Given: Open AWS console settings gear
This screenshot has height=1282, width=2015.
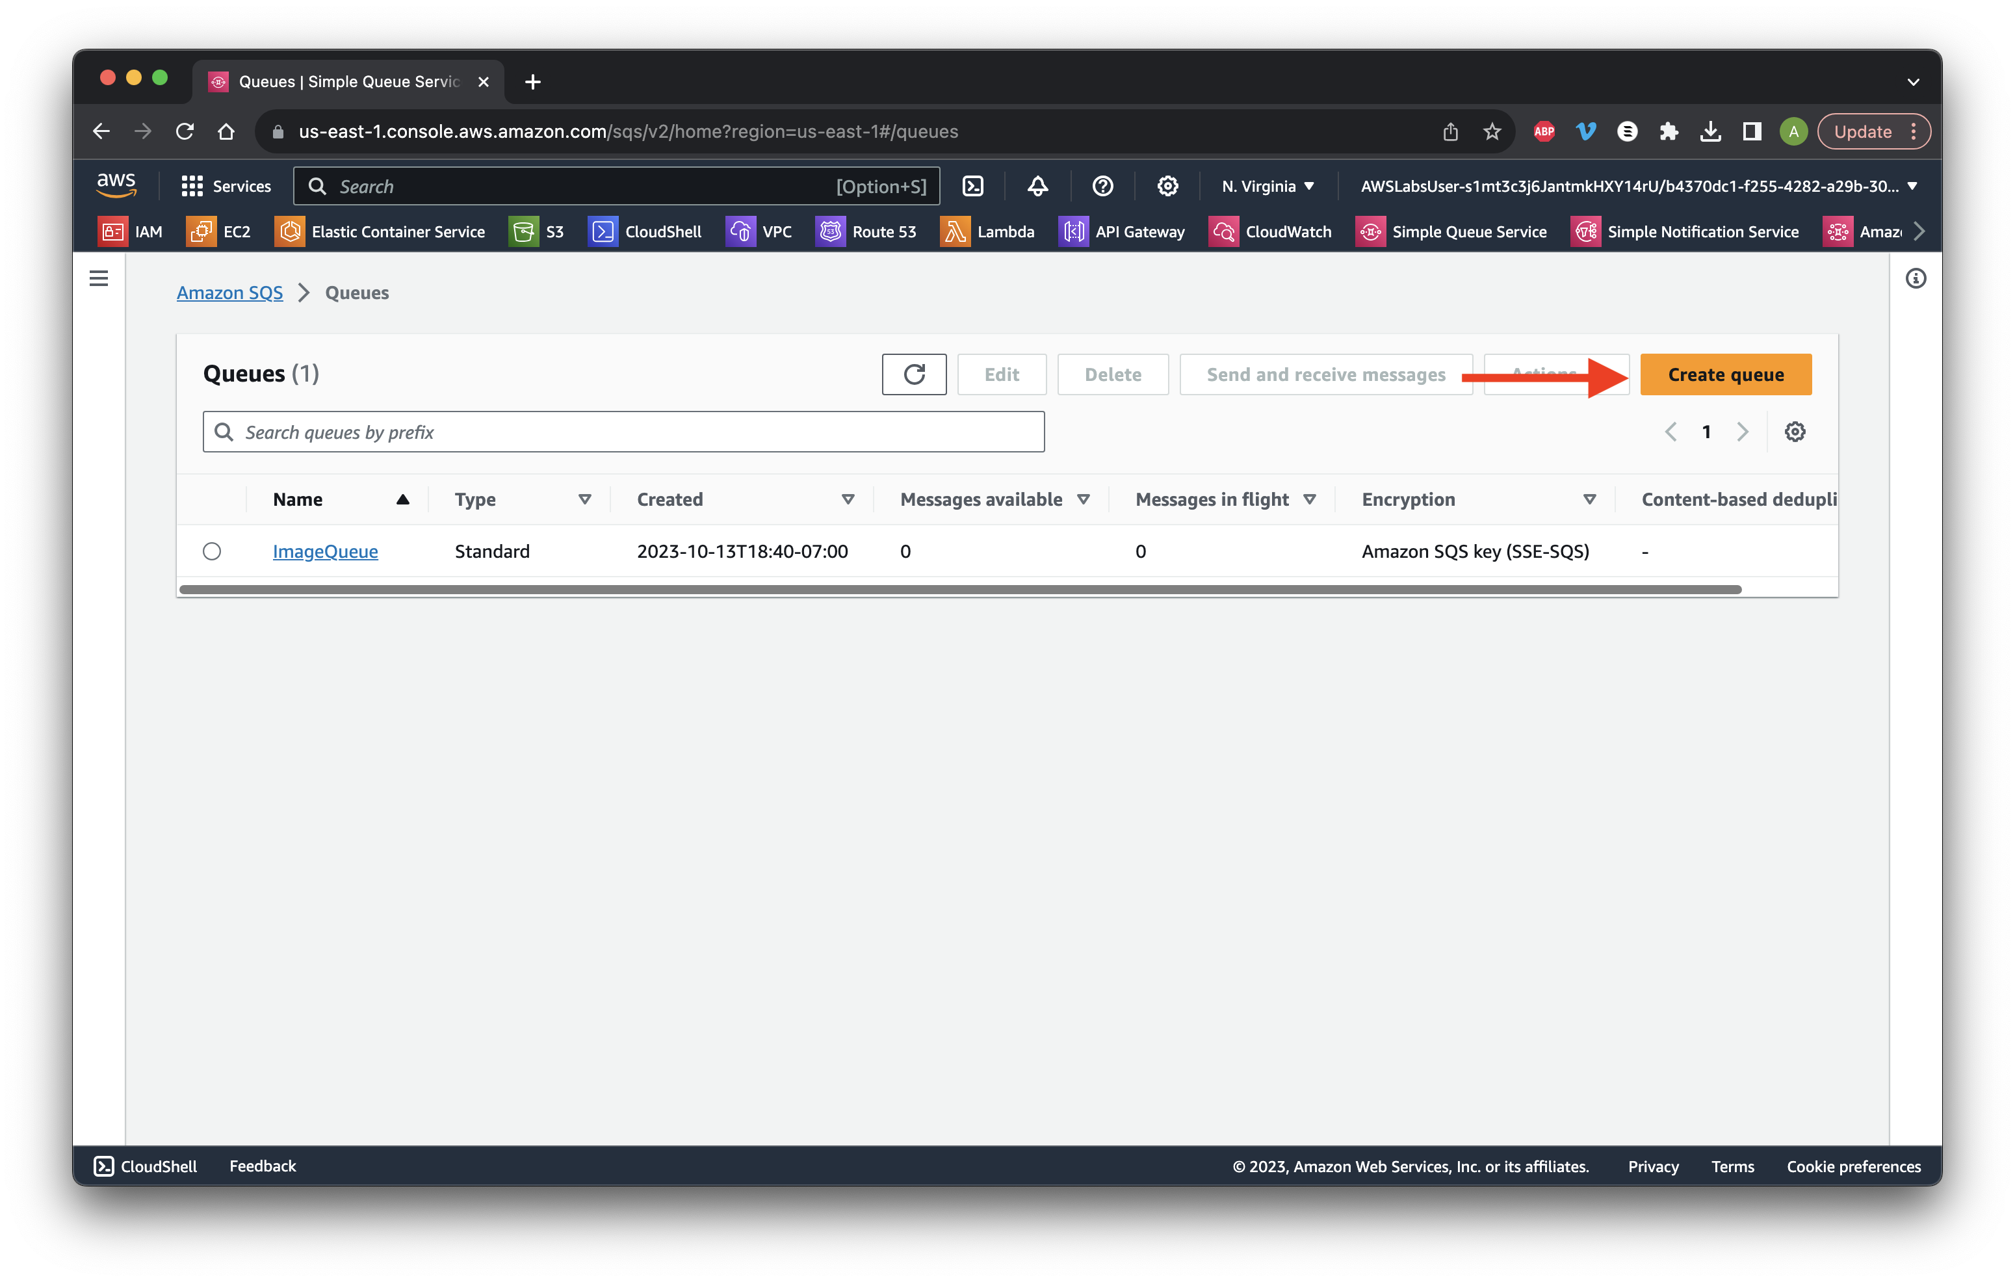Looking at the screenshot, I should 1167,186.
